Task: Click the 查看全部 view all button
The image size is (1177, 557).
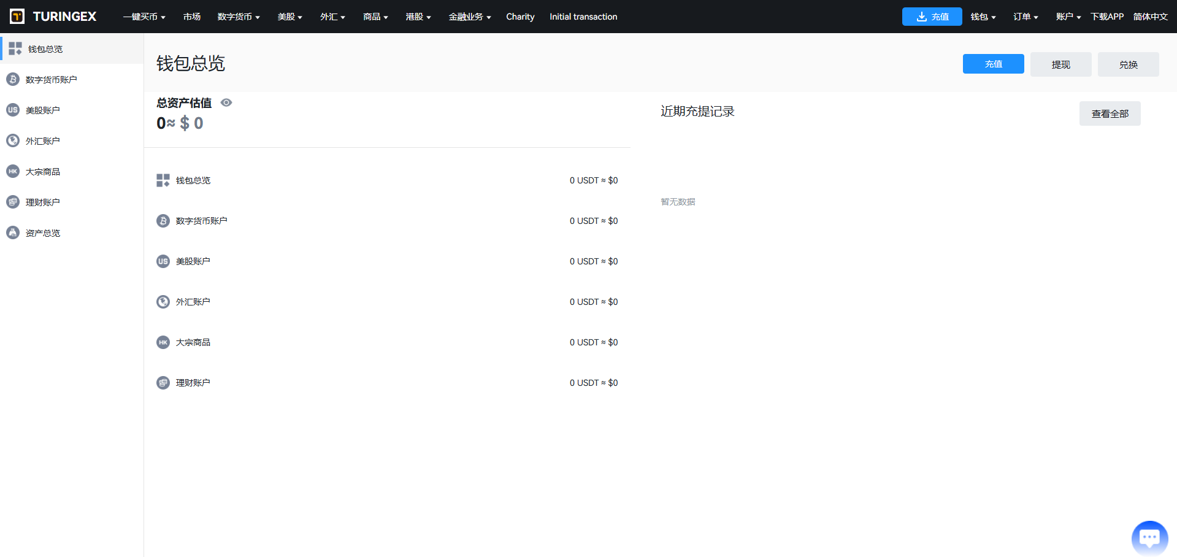Action: click(x=1110, y=113)
